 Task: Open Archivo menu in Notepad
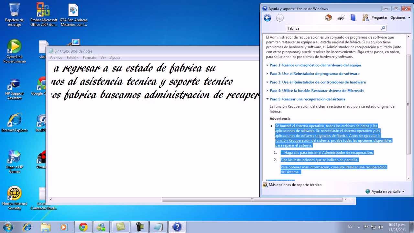[x=56, y=58]
